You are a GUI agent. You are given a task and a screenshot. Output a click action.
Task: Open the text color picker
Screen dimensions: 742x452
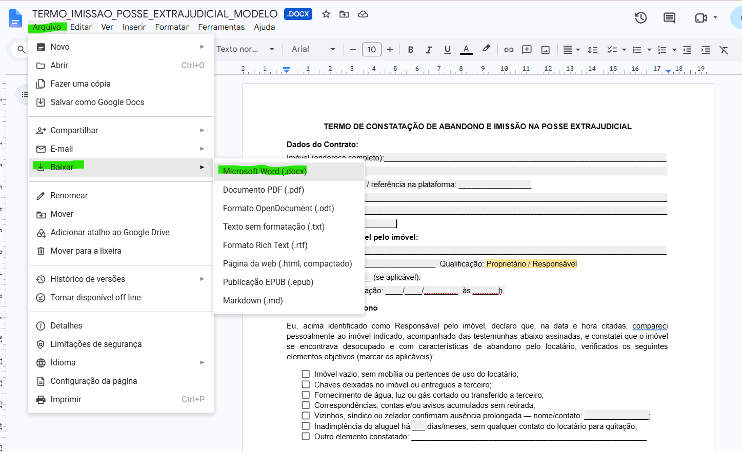466,50
